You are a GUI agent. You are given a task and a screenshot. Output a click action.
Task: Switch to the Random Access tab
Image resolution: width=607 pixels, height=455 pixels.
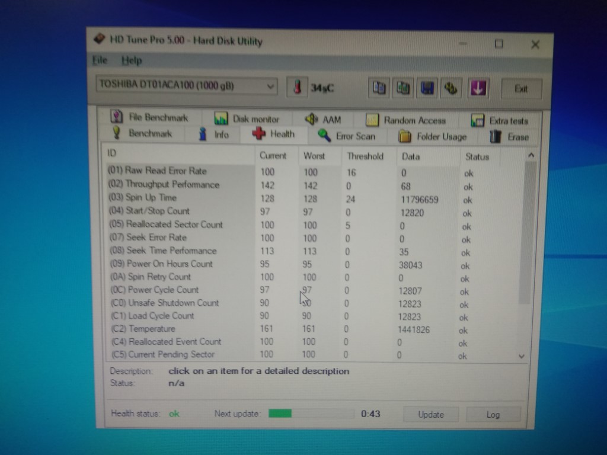coord(405,120)
